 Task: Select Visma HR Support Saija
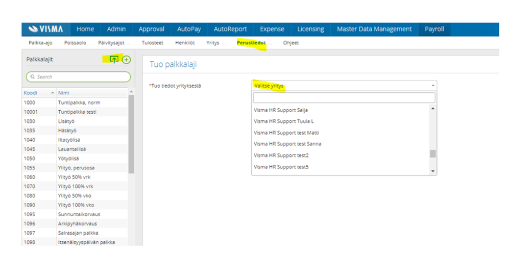[341, 110]
